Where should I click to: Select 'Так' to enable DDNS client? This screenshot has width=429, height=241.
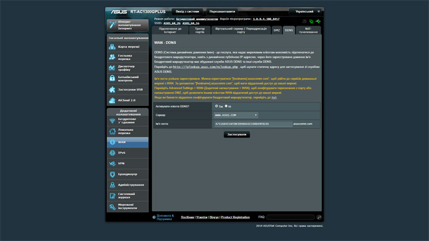(x=216, y=106)
